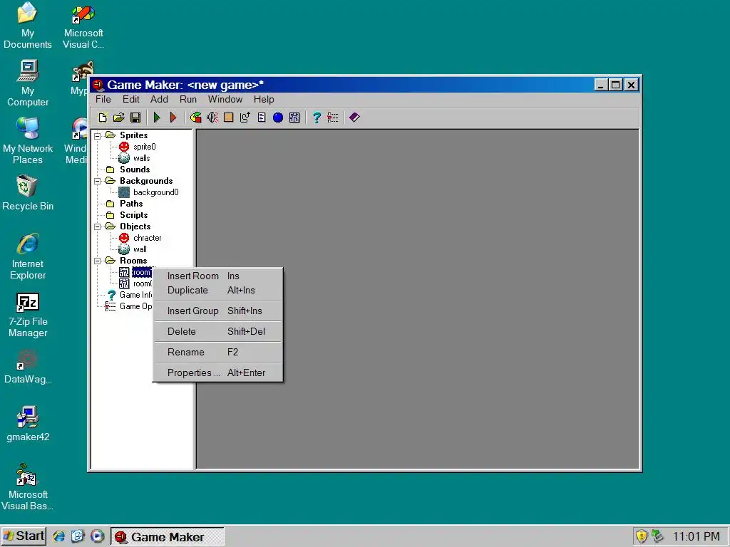Open Game Info from the resource tree
Screen dimensions: 730x547
[x=135, y=295]
